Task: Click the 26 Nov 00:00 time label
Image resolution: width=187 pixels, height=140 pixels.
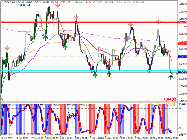Action: pos(157,138)
